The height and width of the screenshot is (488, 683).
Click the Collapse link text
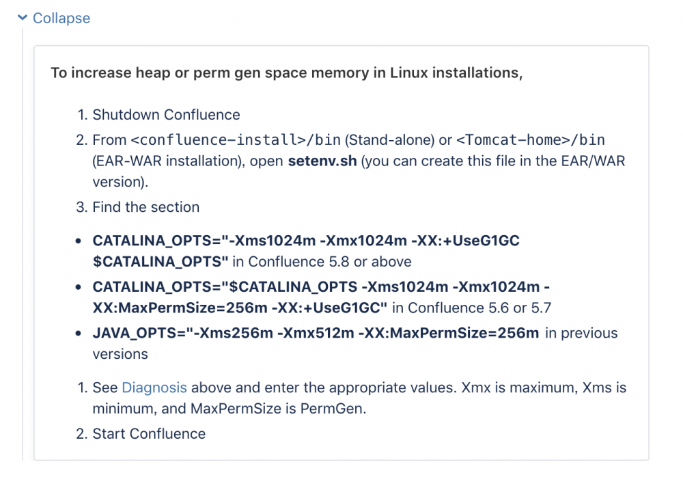click(61, 18)
